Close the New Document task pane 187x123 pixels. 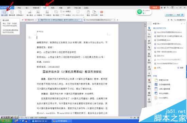tap(184, 24)
